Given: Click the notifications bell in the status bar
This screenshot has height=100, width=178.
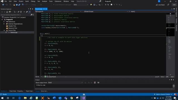Looking at the screenshot, I should coord(175,94).
